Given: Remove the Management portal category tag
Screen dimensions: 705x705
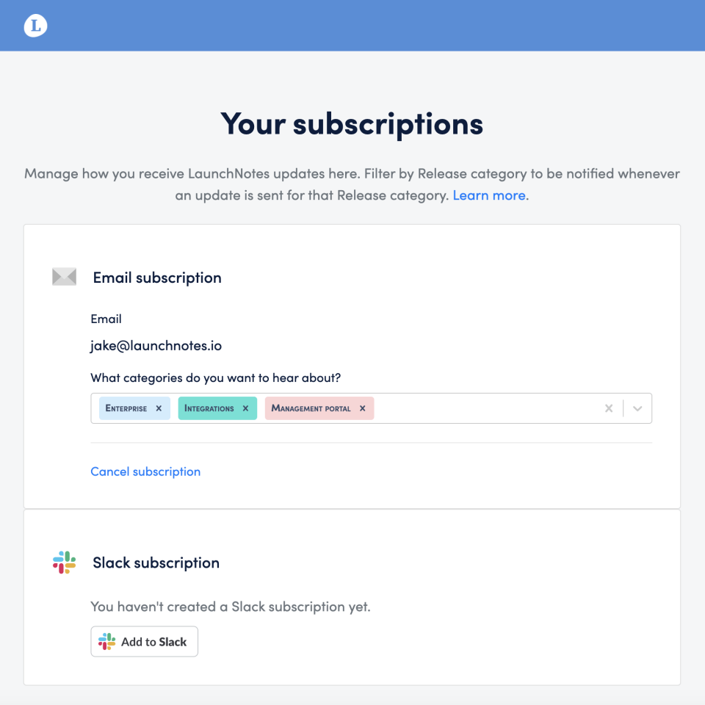Looking at the screenshot, I should [x=362, y=408].
